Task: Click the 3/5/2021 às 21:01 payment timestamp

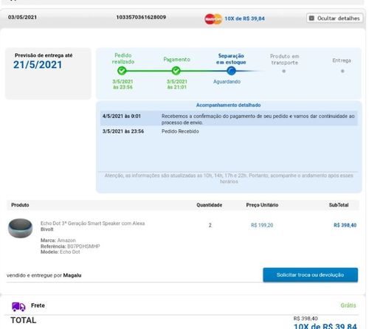Action: click(x=176, y=84)
